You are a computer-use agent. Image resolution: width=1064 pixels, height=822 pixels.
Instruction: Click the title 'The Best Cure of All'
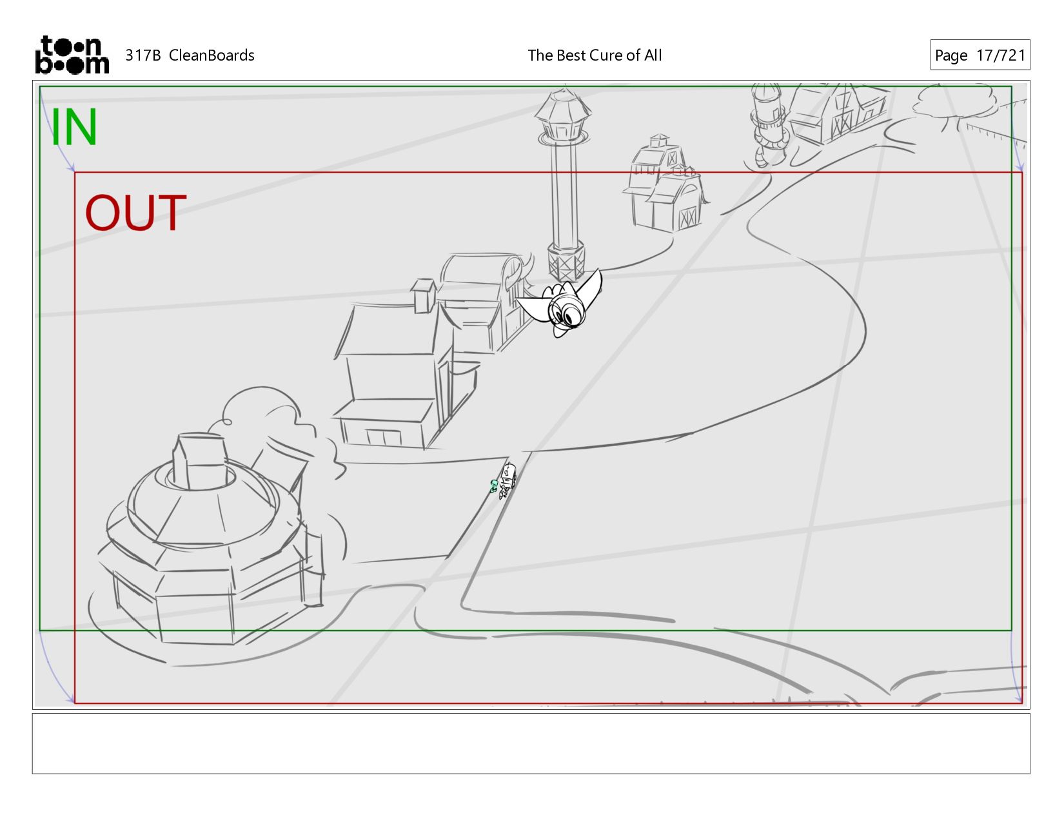tap(595, 55)
